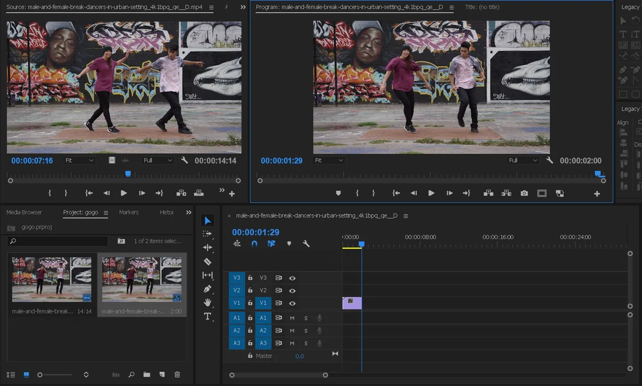The image size is (642, 386).
Task: Open timeline display settings wrench
Action: point(306,244)
